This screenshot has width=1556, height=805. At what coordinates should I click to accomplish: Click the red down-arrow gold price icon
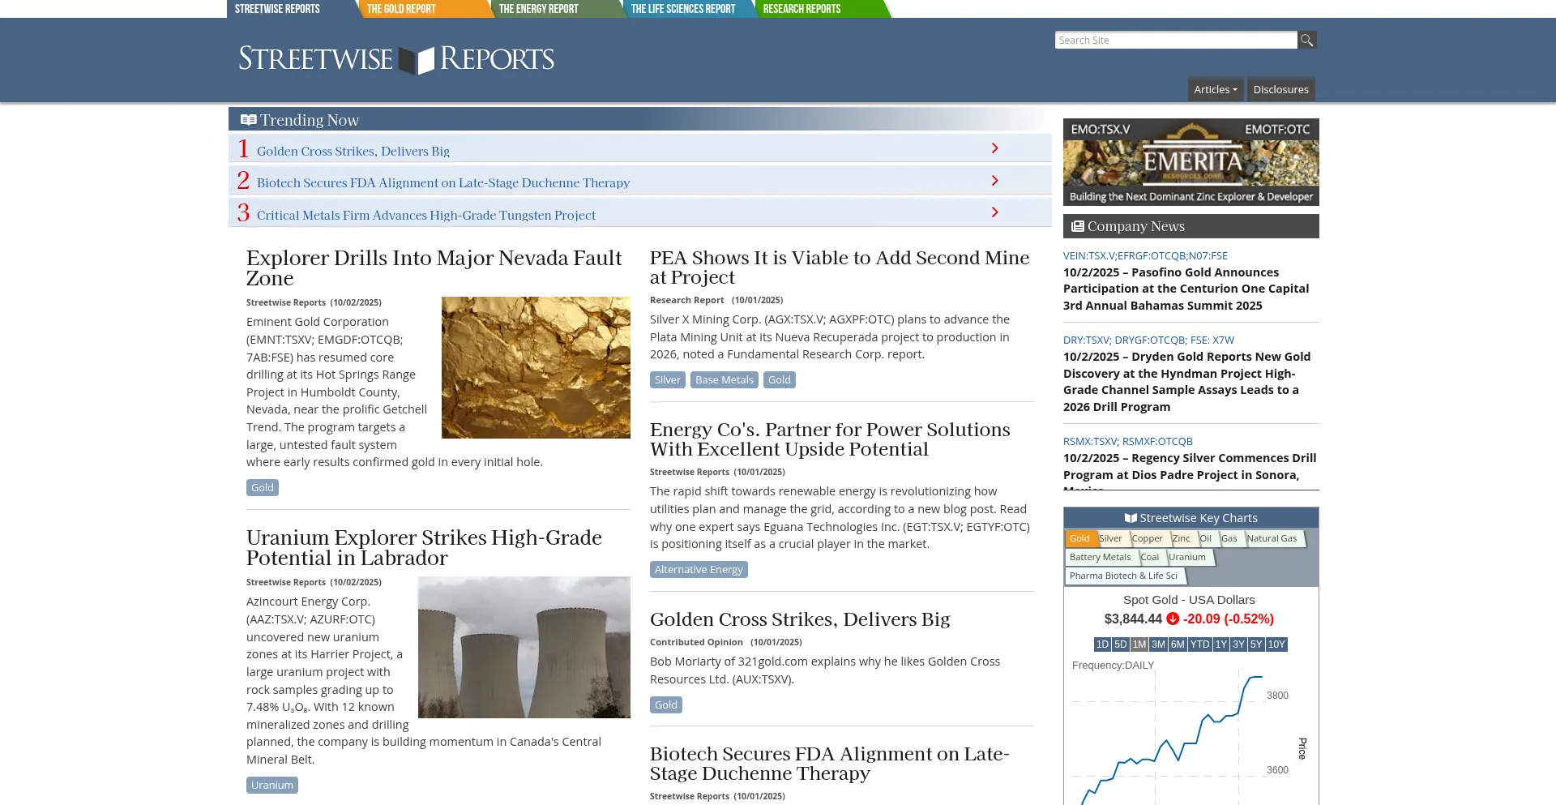point(1173,619)
